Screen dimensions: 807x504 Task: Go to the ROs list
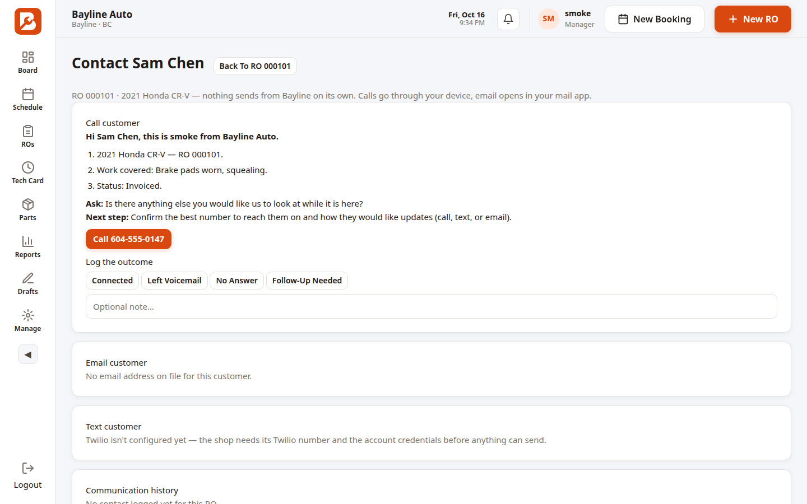click(27, 137)
